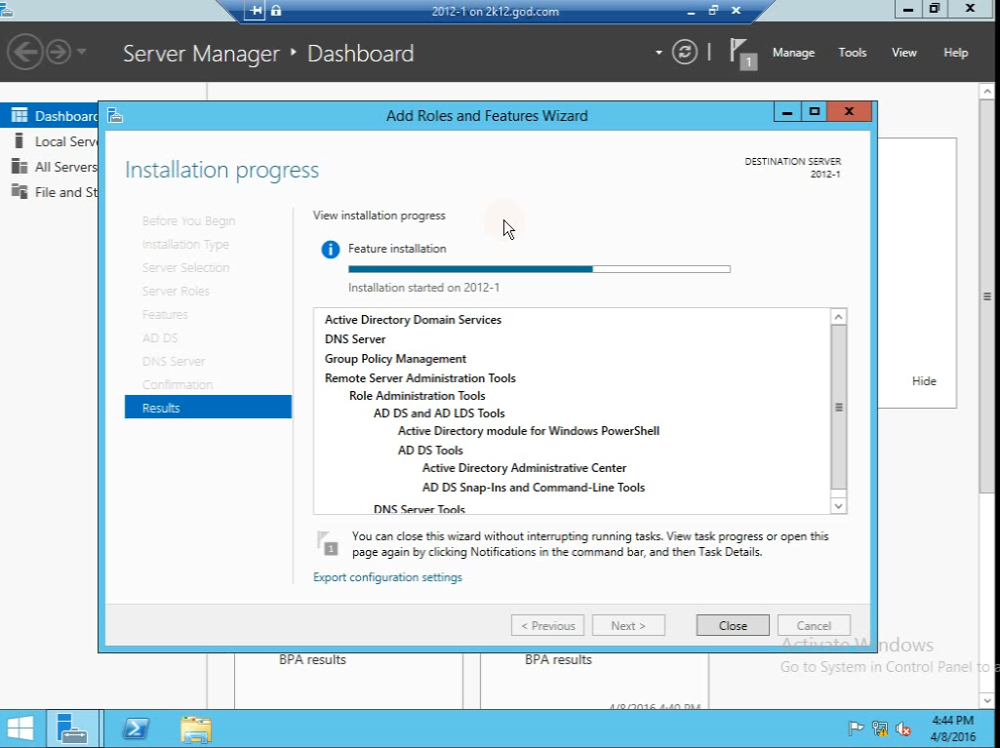1000x748 pixels.
Task: Open the Windows Start button
Action: 20,728
